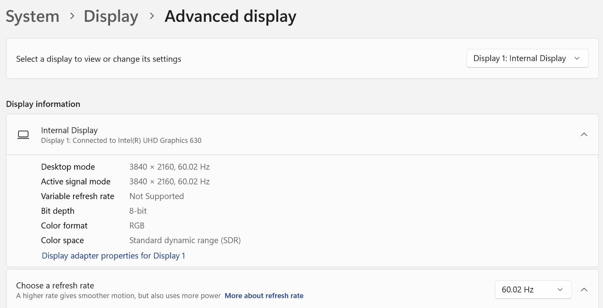This screenshot has width=603, height=308.
Task: Click the breadcrumb chevron after Display
Action: (x=152, y=16)
